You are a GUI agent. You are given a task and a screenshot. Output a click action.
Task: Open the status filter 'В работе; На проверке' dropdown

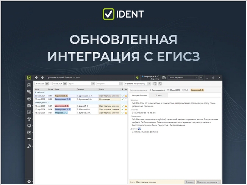149,84
